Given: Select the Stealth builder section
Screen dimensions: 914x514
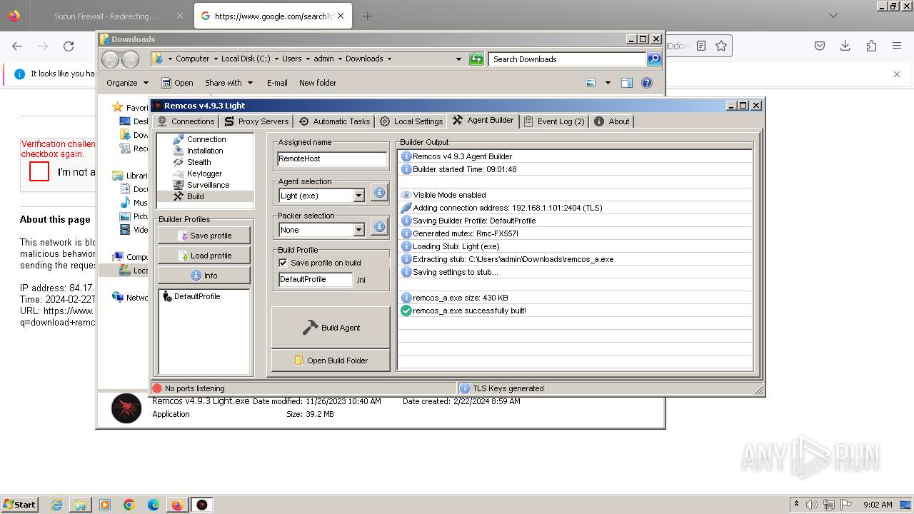Looking at the screenshot, I should coord(199,162).
